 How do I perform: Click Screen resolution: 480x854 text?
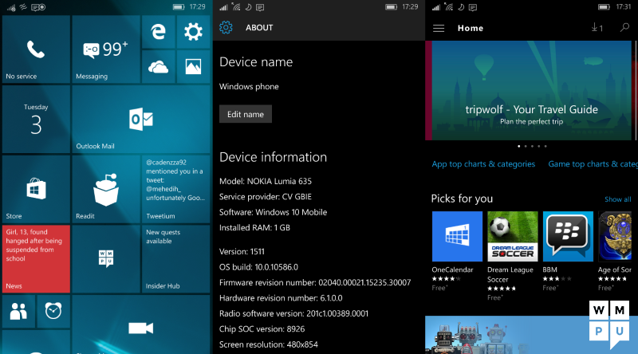269,344
